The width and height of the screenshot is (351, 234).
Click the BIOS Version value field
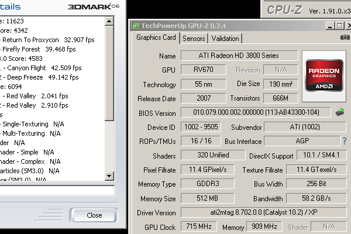256,112
